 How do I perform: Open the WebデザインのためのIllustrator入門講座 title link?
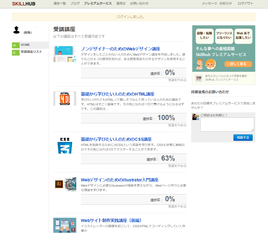[x=120, y=180]
